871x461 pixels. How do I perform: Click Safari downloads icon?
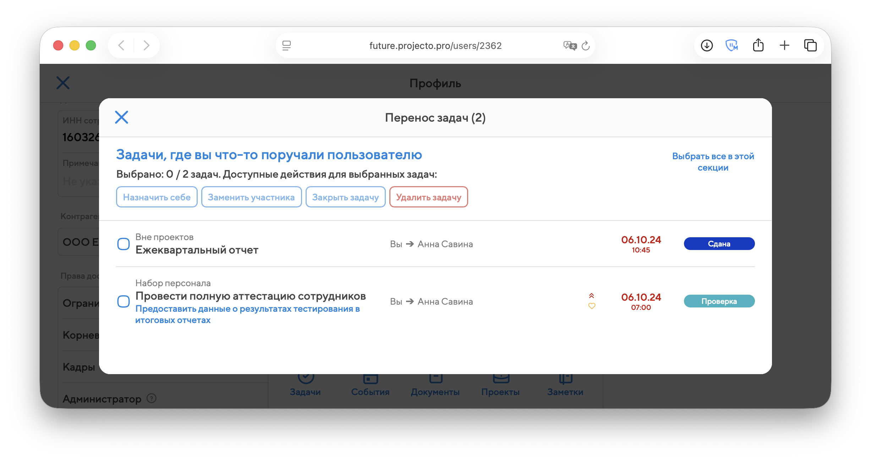pyautogui.click(x=707, y=45)
